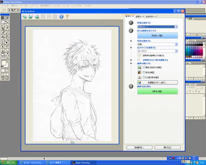Select the Notes tool
Image resolution: width=206 pixels, height=165 pixels.
click(x=3, y=54)
